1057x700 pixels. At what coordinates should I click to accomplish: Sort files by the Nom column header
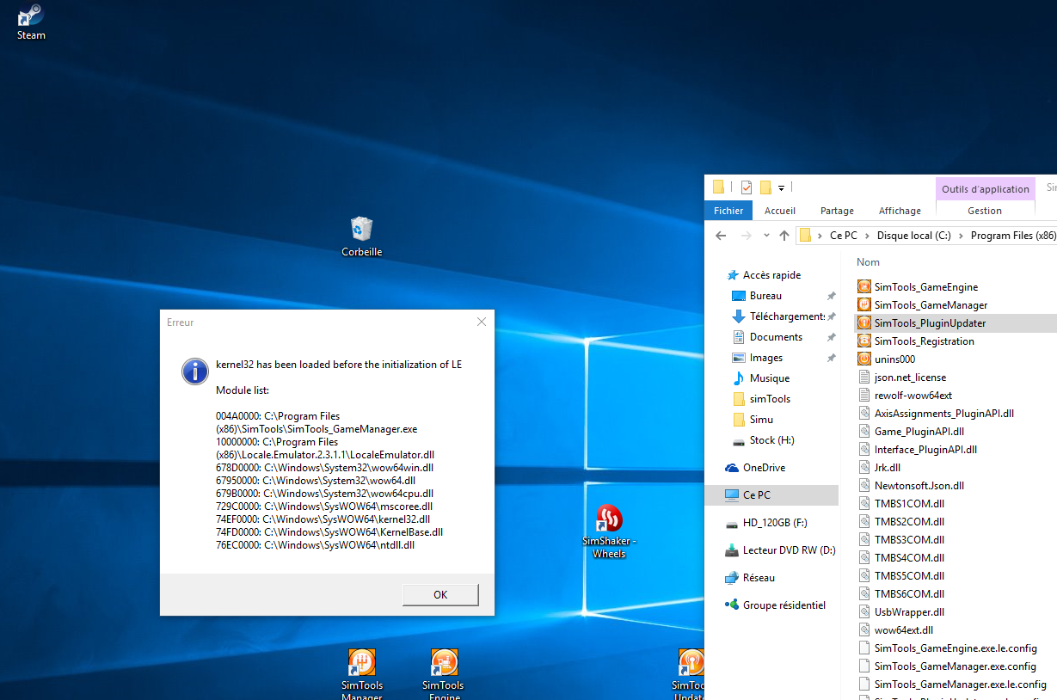tap(868, 262)
